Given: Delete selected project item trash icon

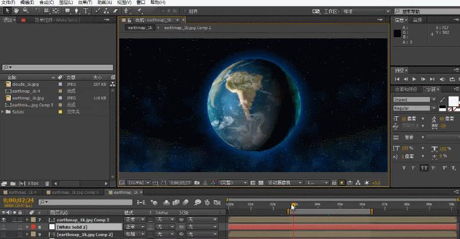Looking at the screenshot, I should [x=47, y=184].
